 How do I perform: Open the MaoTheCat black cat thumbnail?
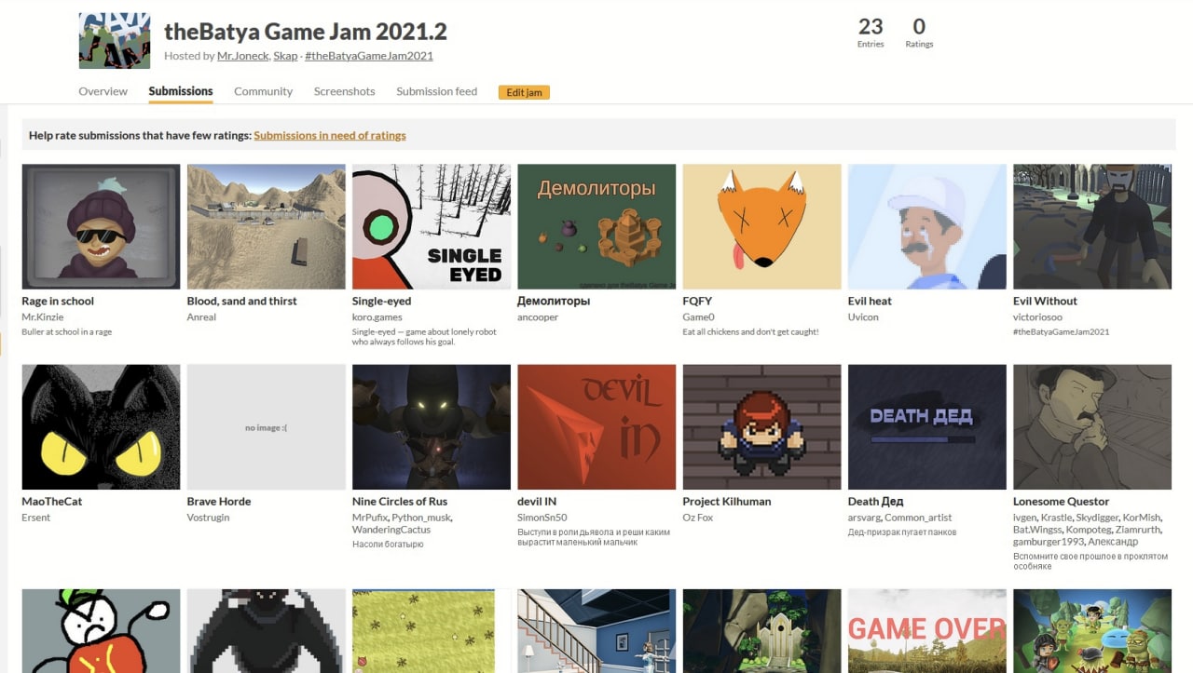pyautogui.click(x=101, y=427)
